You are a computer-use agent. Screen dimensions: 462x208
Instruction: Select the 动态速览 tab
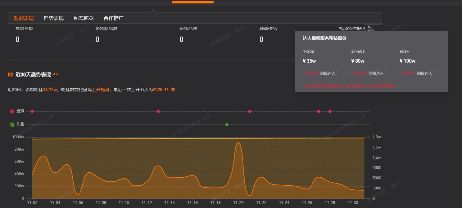point(84,18)
